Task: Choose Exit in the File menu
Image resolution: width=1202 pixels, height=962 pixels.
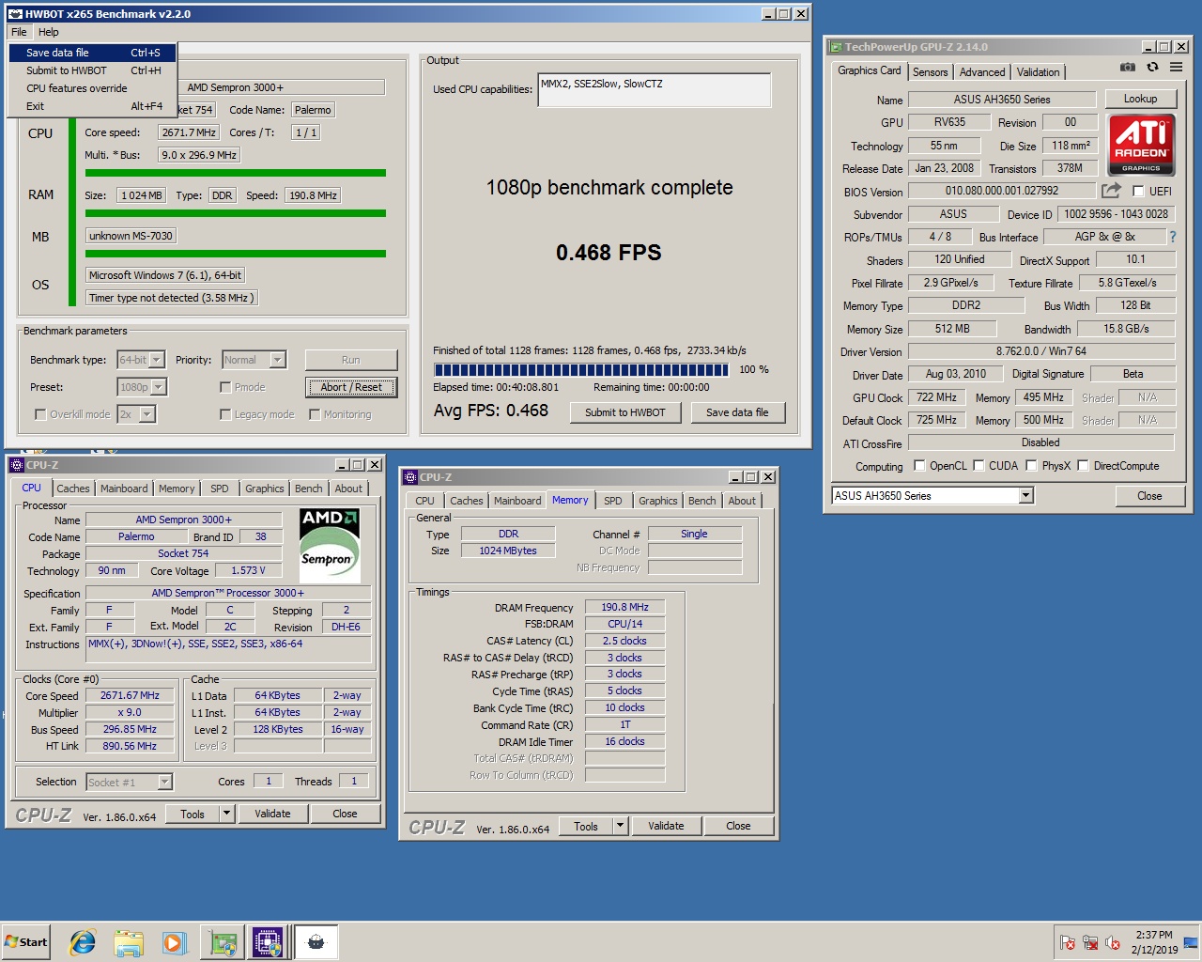Action: (x=92, y=106)
